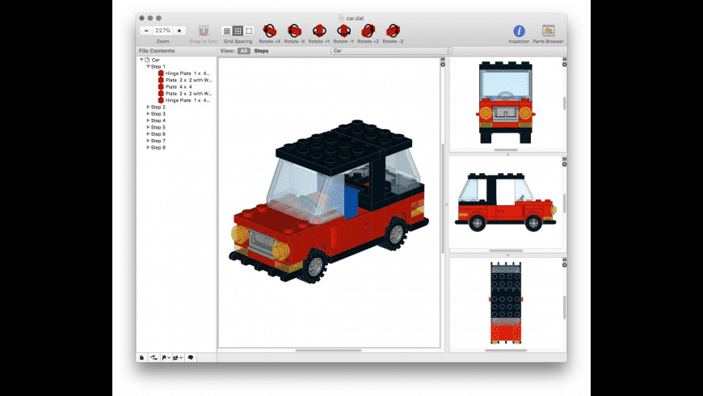Click the front view of the car
Screen dimensions: 703x396
pyautogui.click(x=506, y=103)
